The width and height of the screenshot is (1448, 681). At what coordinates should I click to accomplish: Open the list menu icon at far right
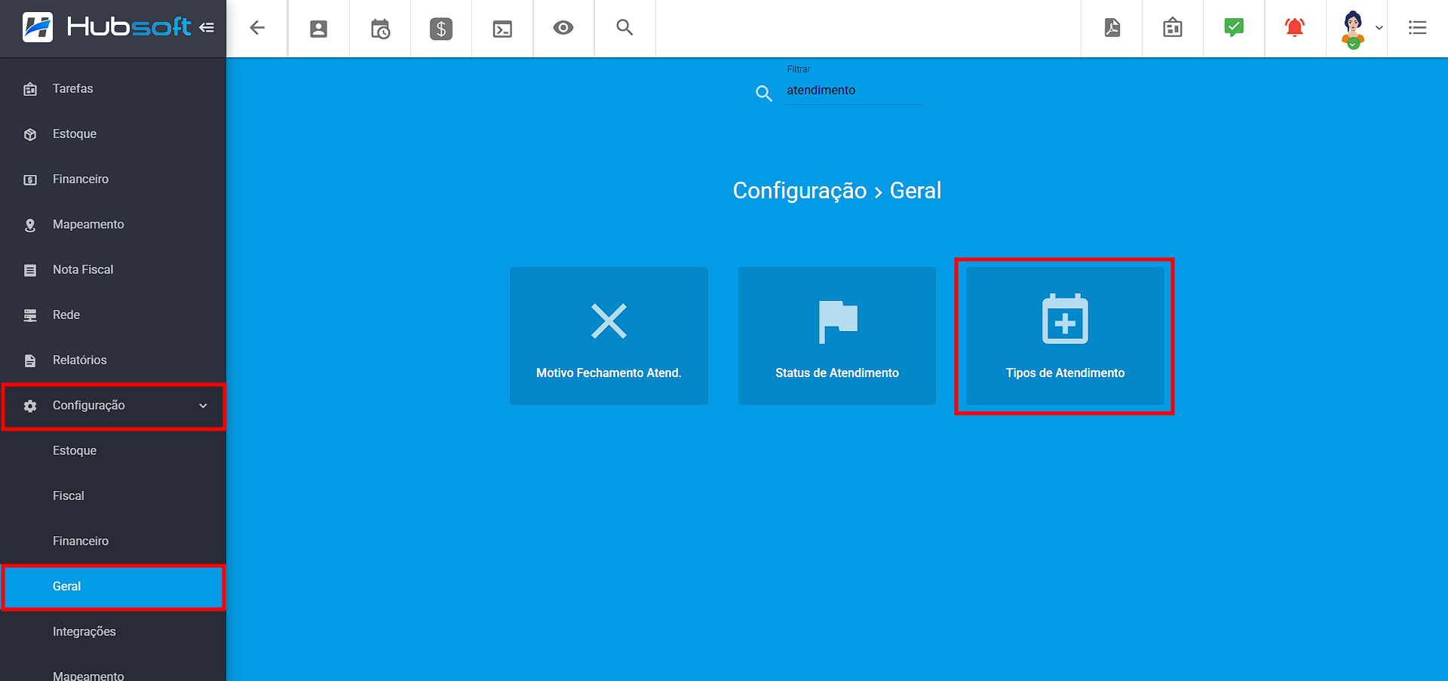[1418, 28]
